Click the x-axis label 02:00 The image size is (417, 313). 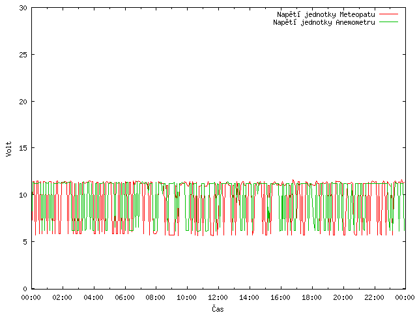pos(63,297)
